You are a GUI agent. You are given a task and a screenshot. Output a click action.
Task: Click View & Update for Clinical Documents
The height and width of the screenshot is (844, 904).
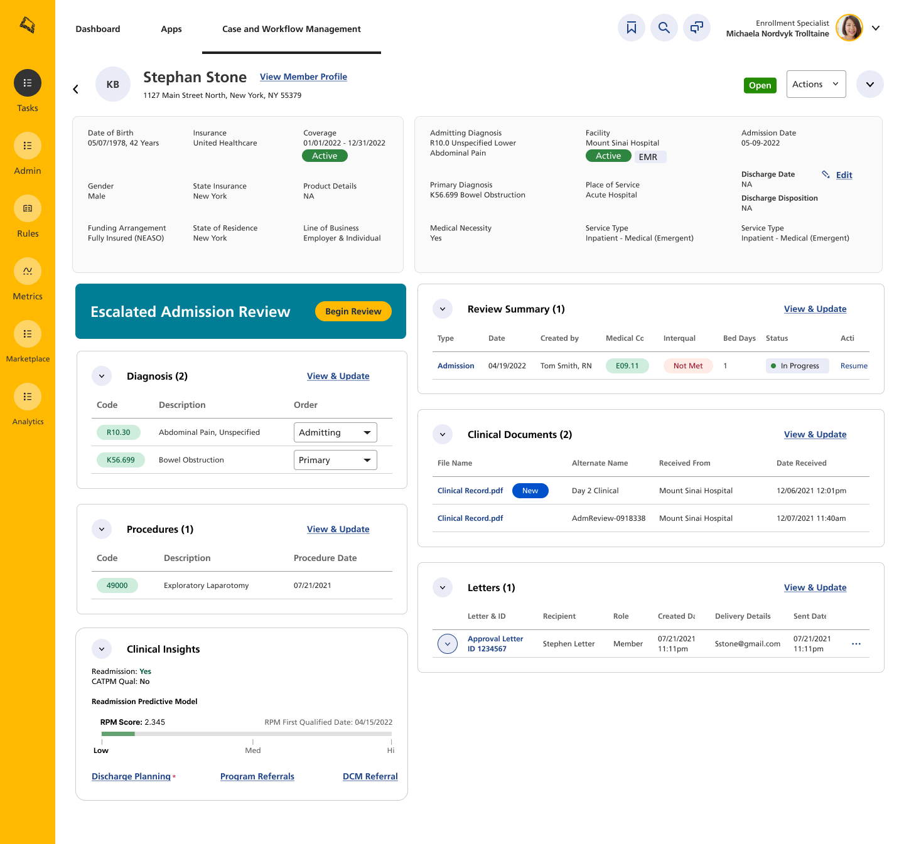[x=815, y=434]
